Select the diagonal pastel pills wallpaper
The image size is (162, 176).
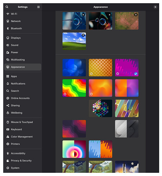coord(127,108)
